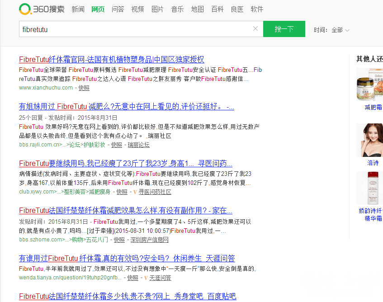Viewport: 383px width, 302px height.
Task: Click the bbs.rayli.com.cn breadcrumb URL
Action: click(x=62, y=145)
